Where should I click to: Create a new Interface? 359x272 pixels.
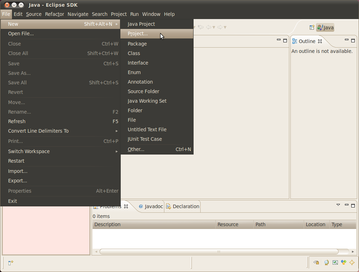pos(157,63)
